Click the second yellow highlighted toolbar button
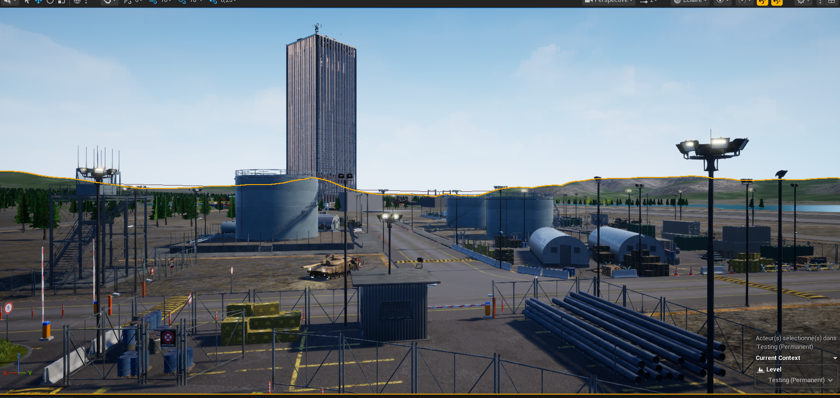Screen dimensions: 840x398 tap(776, 2)
